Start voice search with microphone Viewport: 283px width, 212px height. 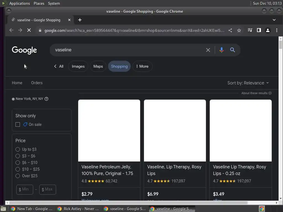221,50
